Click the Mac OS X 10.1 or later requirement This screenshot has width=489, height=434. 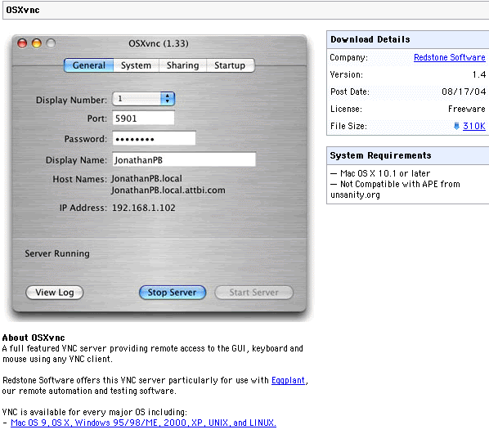pos(385,173)
